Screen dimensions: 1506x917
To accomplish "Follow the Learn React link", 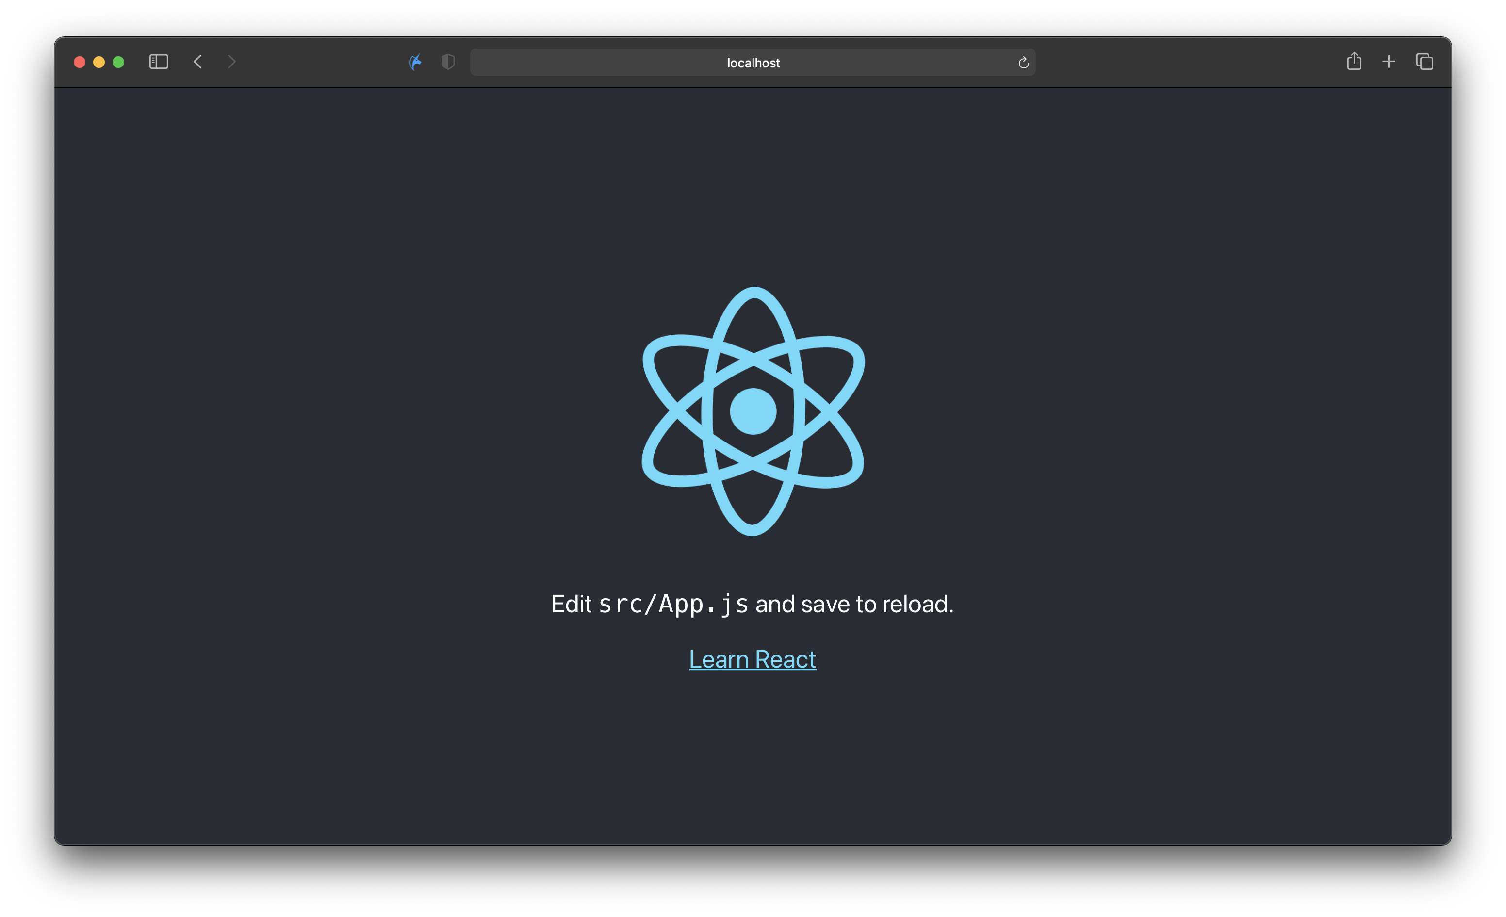I will (753, 659).
